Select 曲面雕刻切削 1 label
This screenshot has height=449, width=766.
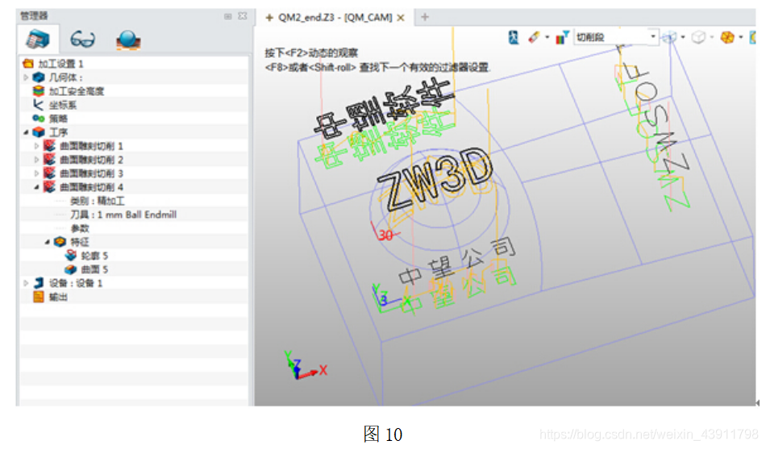91,146
